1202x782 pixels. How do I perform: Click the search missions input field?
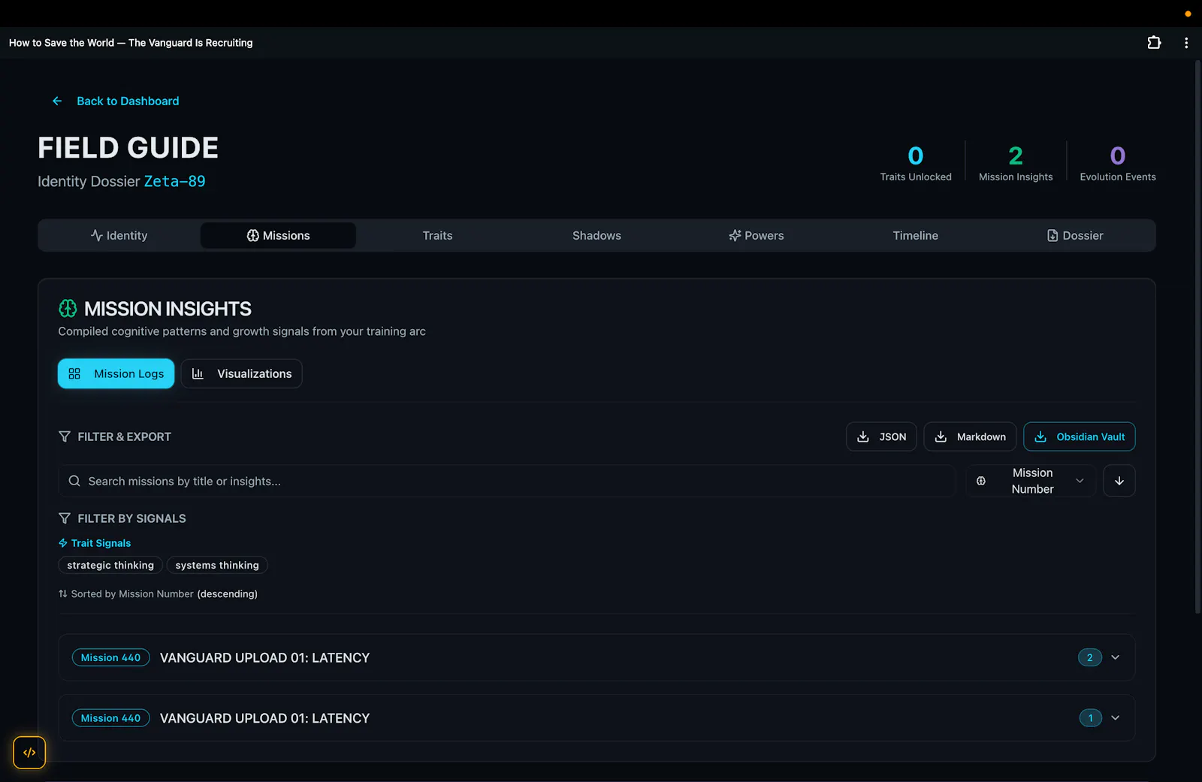(x=506, y=481)
